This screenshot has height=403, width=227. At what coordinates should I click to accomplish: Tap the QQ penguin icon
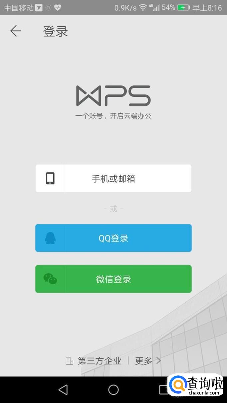[x=50, y=238]
